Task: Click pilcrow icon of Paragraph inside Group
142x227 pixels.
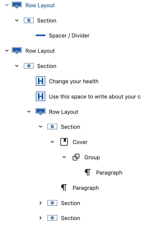Action: click(x=88, y=172)
